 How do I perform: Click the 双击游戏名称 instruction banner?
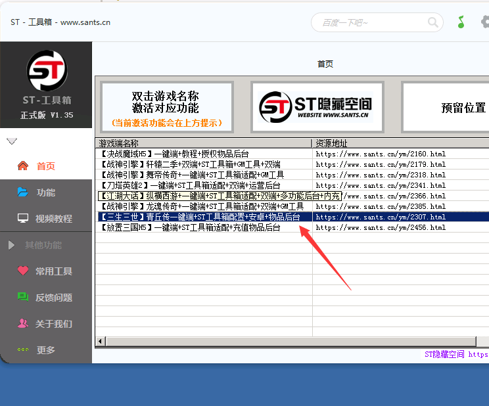(166, 107)
